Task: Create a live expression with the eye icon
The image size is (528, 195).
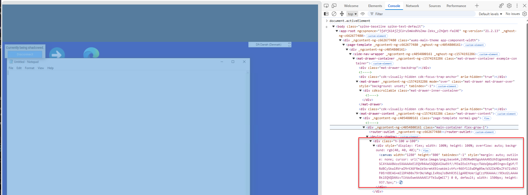Action: pyautogui.click(x=363, y=14)
